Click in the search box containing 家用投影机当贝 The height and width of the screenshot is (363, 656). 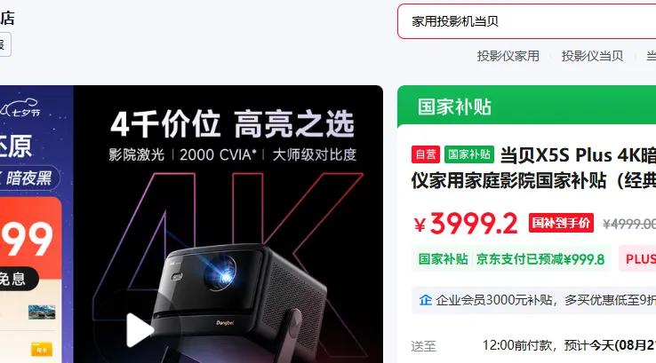tap(527, 21)
